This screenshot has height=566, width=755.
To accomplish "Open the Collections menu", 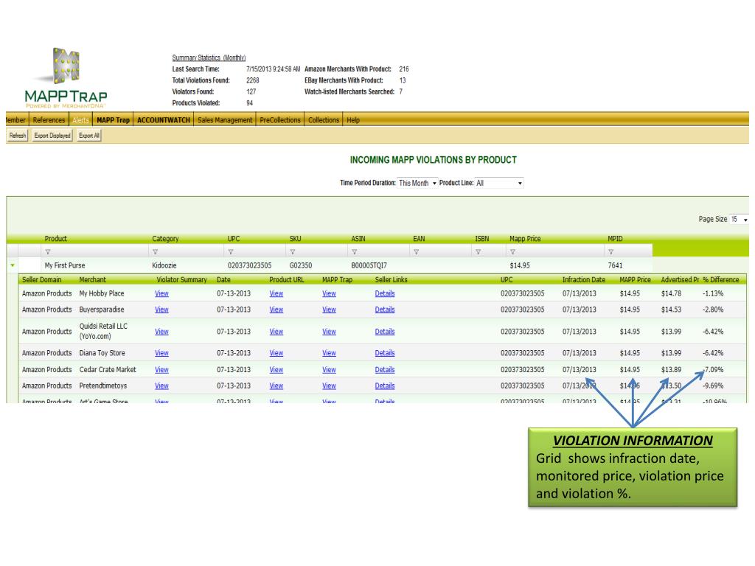I will pyautogui.click(x=324, y=120).
